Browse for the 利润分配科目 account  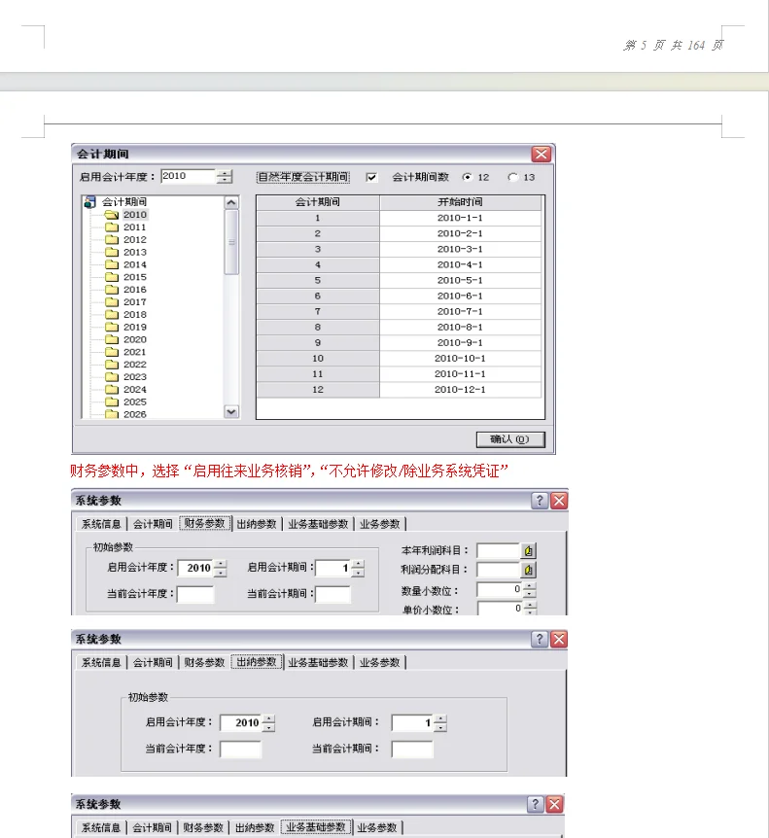(528, 570)
